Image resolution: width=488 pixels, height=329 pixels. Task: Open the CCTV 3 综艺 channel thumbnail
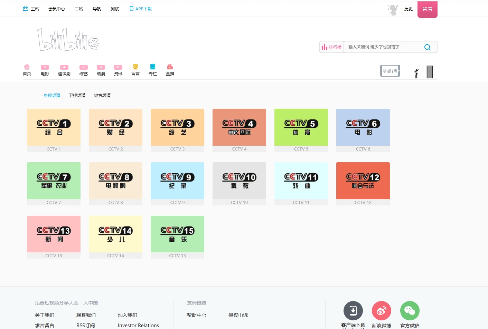tap(177, 127)
